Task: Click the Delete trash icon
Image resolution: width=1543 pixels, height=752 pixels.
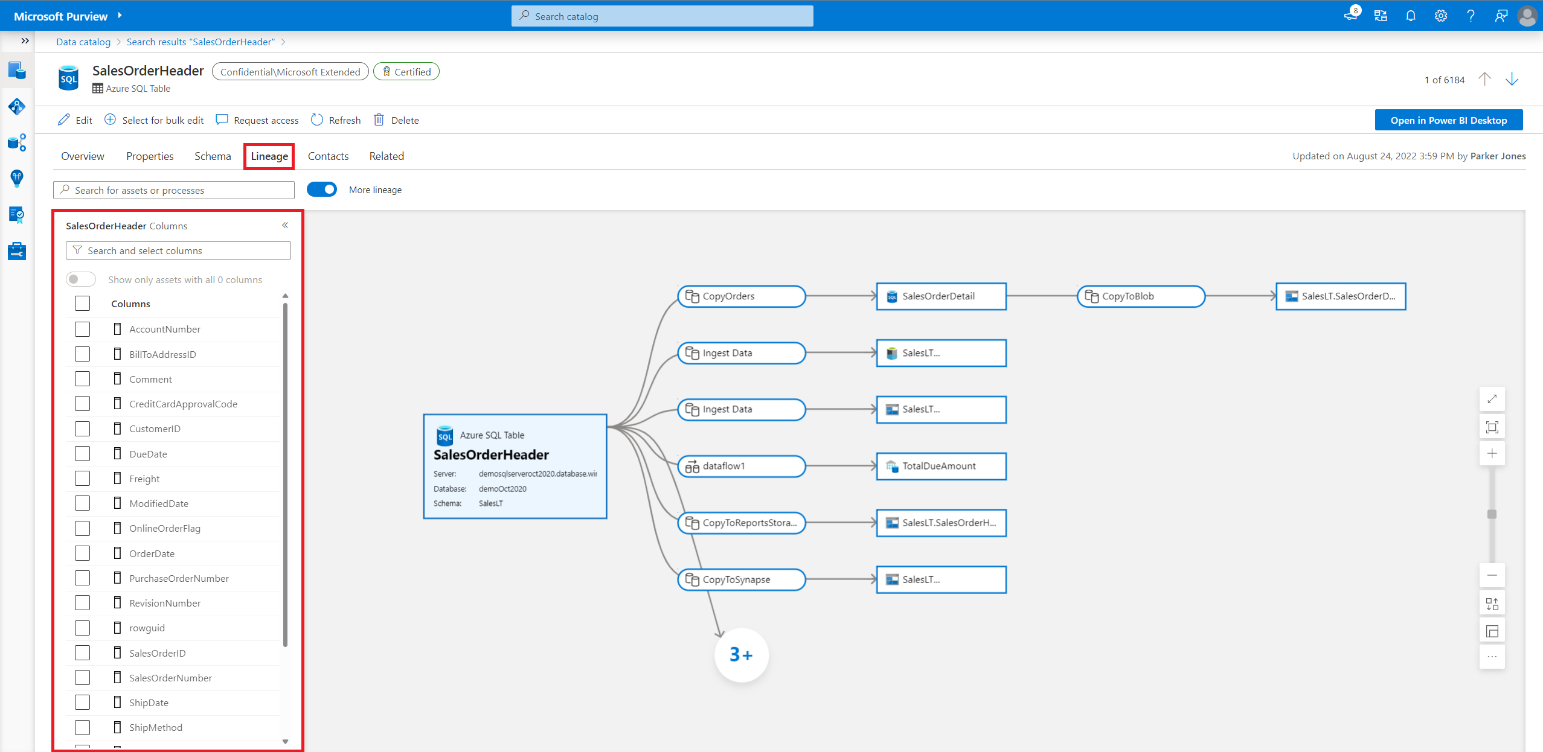Action: [x=379, y=119]
